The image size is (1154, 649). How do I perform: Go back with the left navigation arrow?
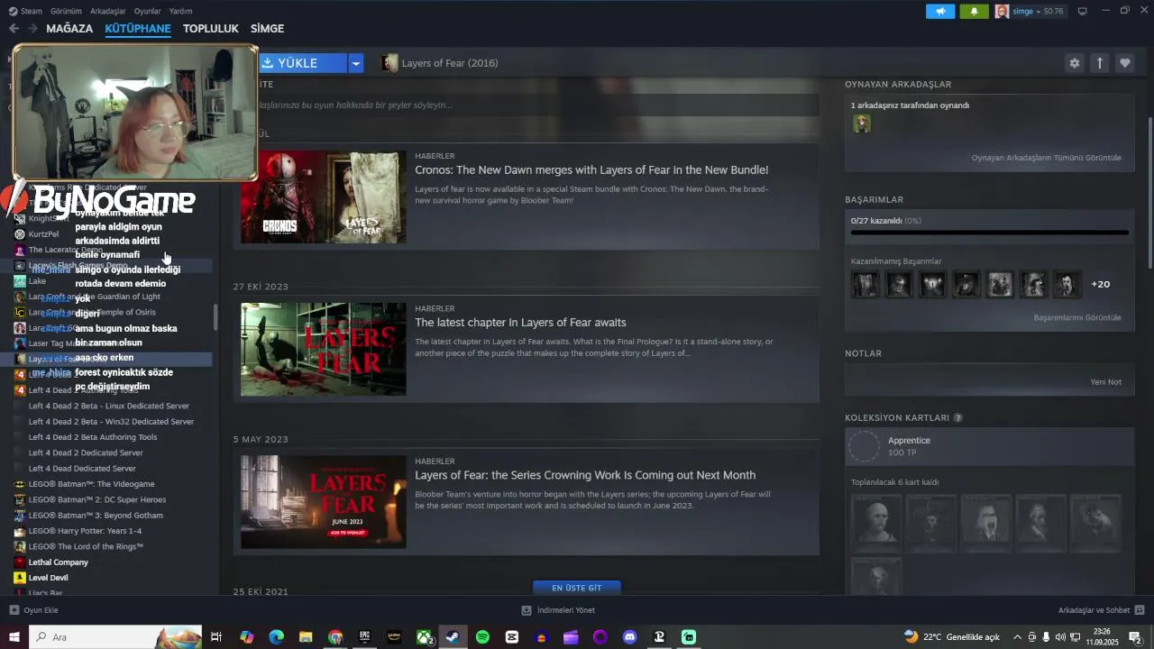click(14, 29)
